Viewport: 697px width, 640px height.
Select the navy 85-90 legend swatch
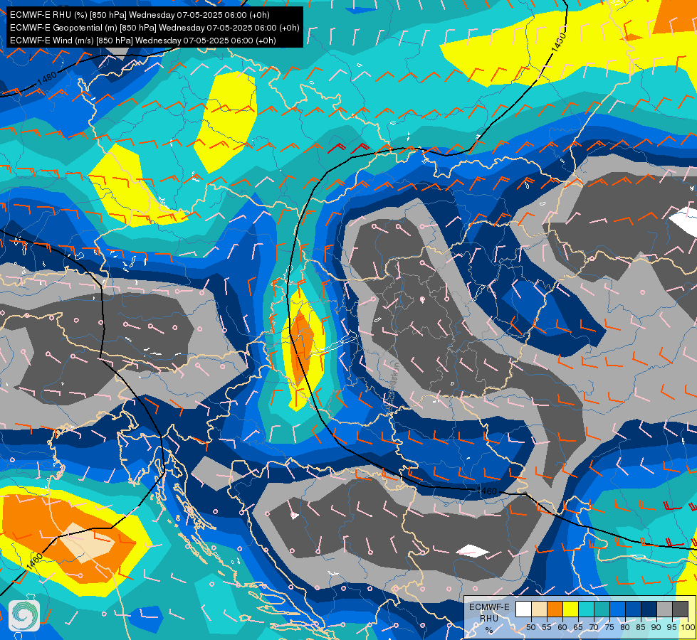pyautogui.click(x=649, y=609)
